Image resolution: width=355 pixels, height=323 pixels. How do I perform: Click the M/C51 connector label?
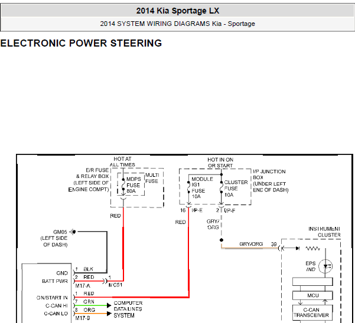pos(115,285)
